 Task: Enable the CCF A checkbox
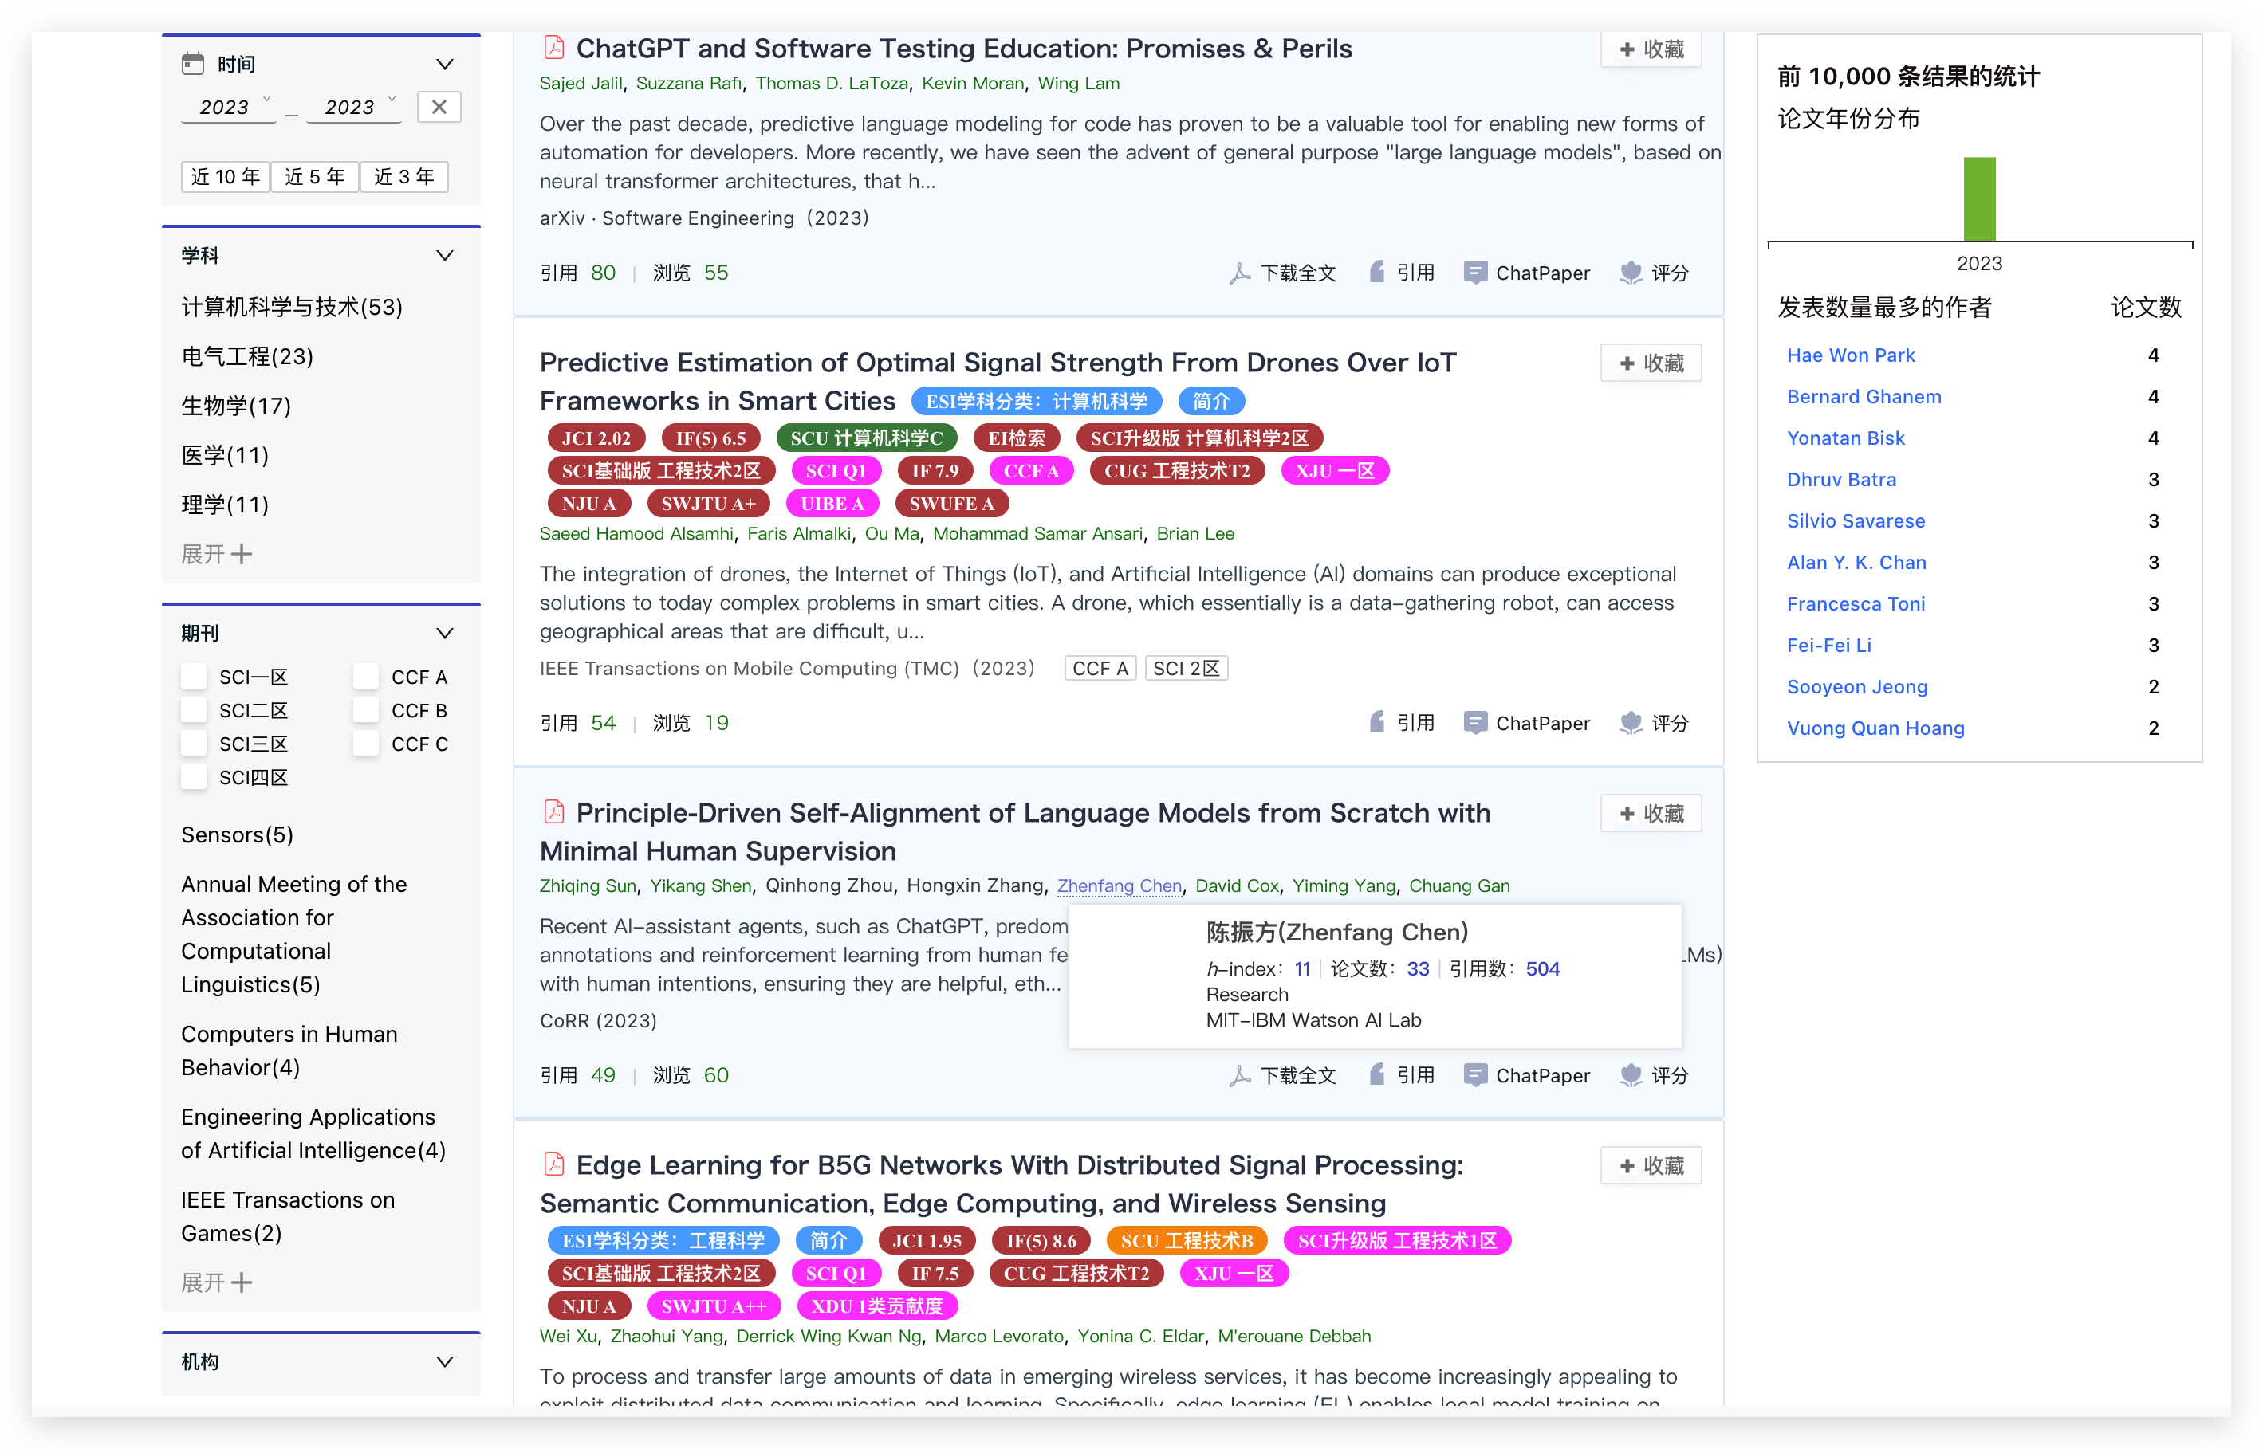pyautogui.click(x=366, y=677)
